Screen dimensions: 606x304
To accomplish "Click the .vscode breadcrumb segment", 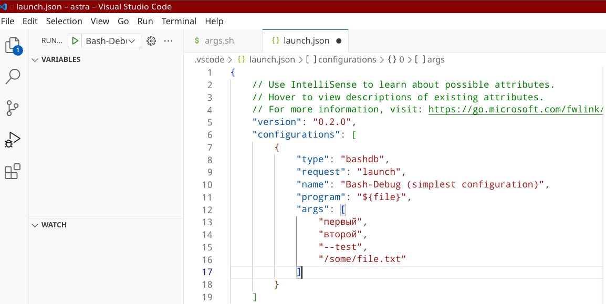I will (209, 60).
